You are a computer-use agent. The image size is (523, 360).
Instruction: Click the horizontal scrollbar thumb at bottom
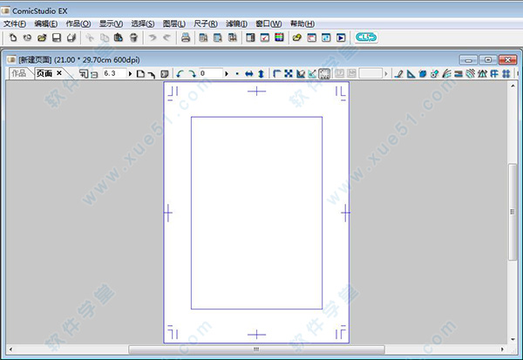[255, 350]
